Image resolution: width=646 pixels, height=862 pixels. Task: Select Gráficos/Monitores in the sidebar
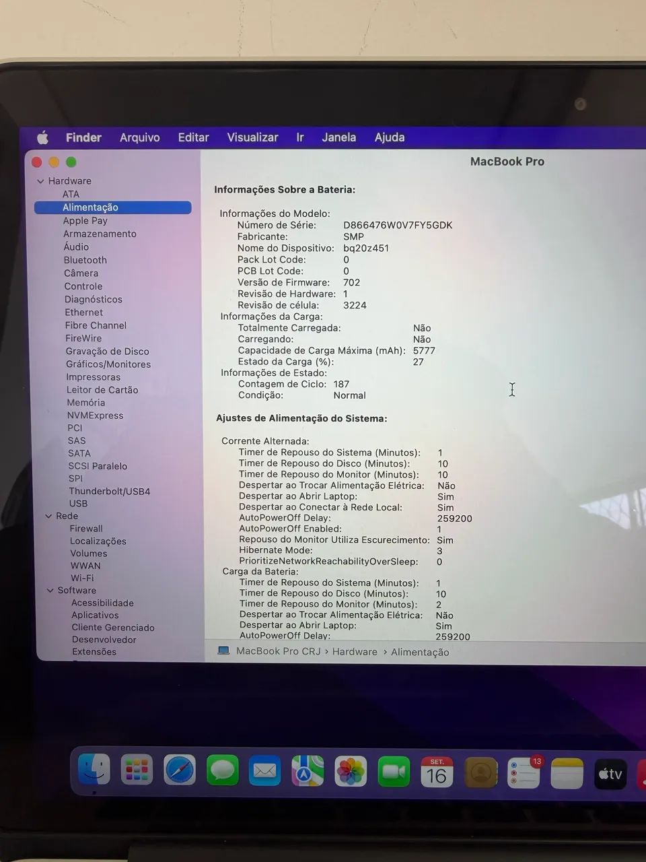108,364
